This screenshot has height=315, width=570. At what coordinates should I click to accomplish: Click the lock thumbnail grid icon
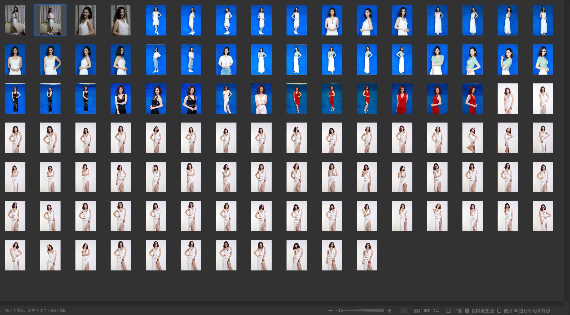pyautogui.click(x=405, y=311)
